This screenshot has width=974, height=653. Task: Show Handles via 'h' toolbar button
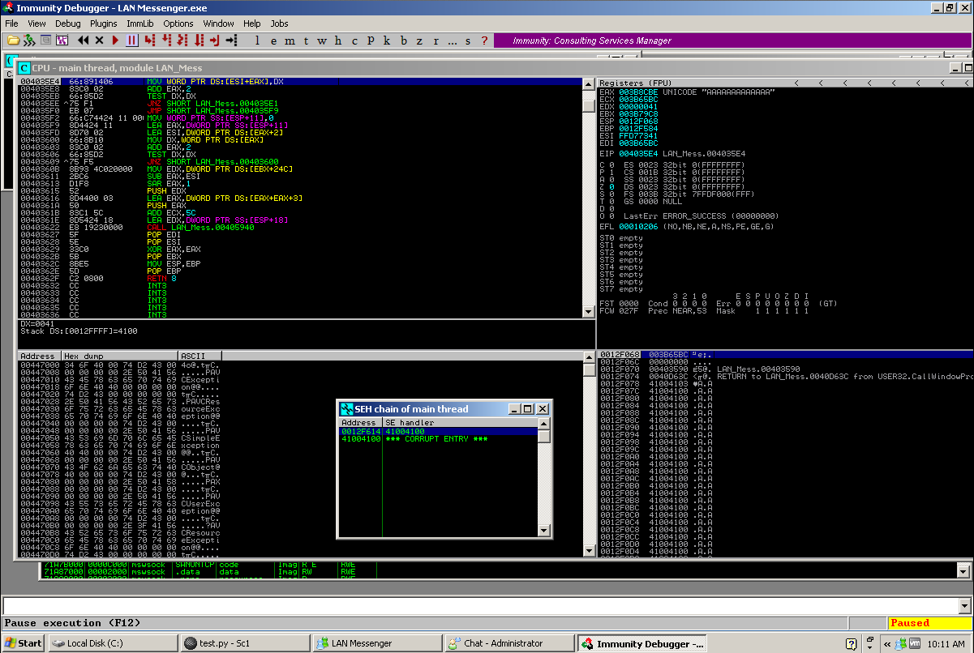click(337, 40)
